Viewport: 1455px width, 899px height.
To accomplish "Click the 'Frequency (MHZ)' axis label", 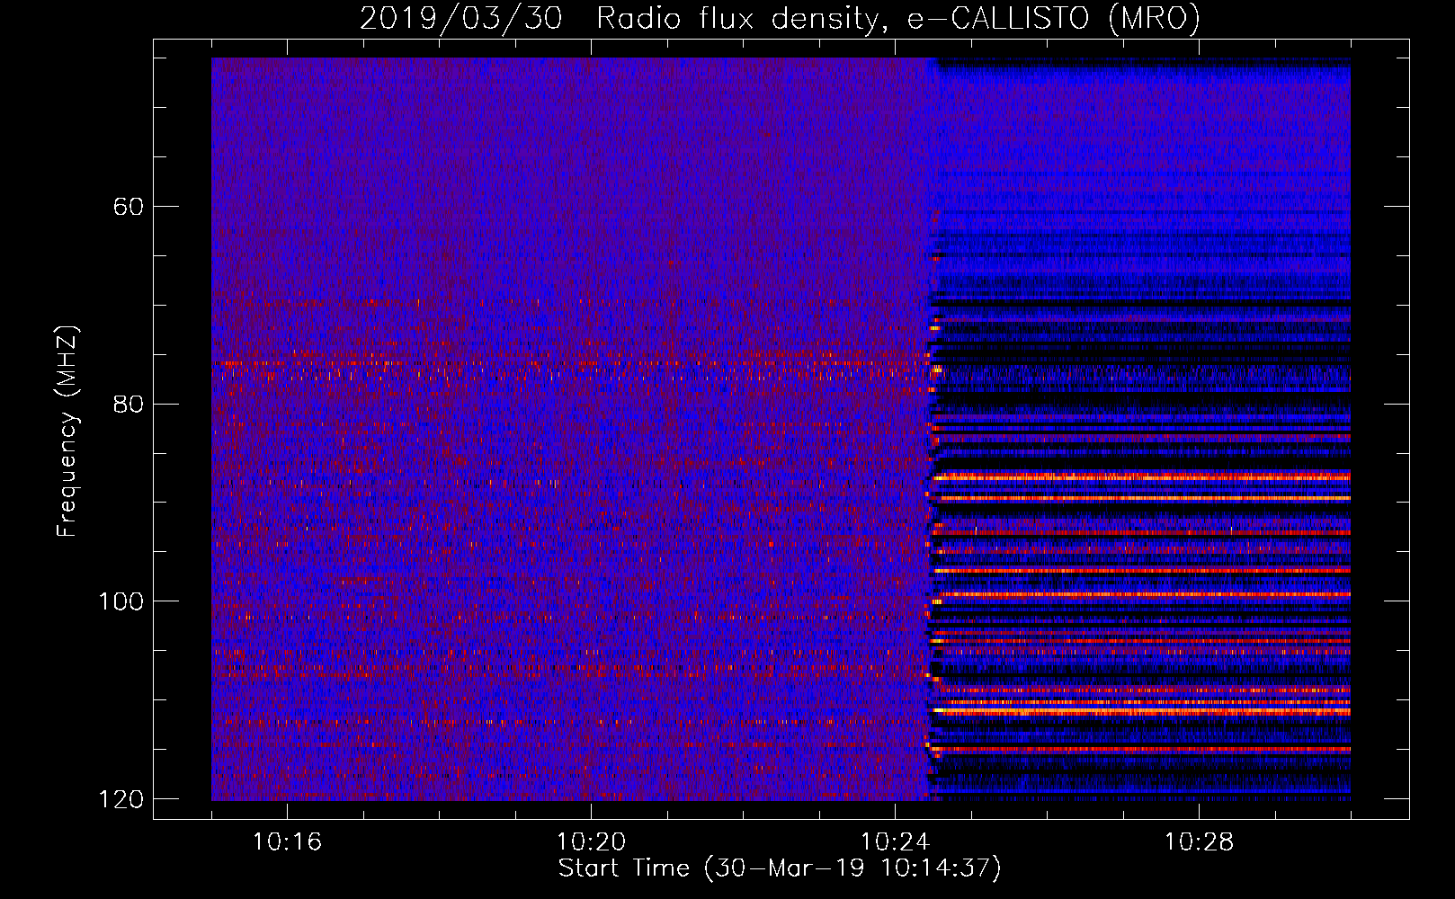I will click(x=67, y=432).
